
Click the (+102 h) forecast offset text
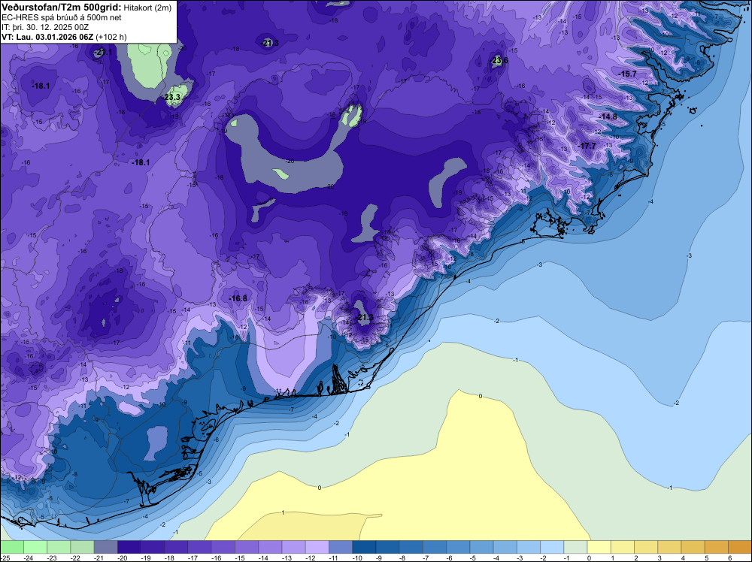[x=111, y=37]
